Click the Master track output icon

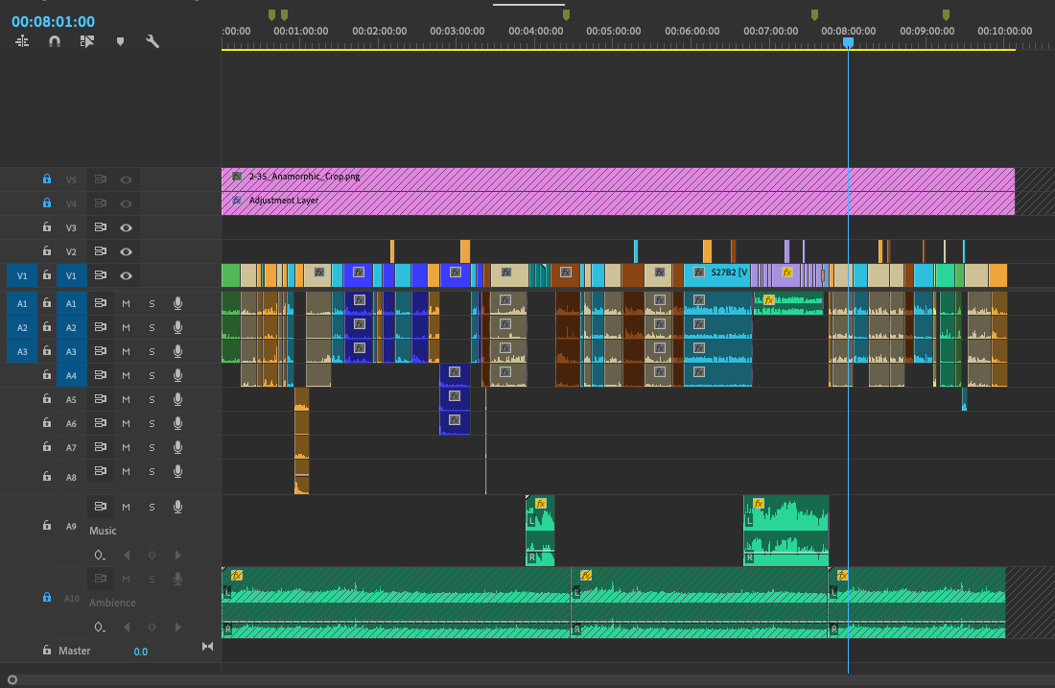coord(207,647)
